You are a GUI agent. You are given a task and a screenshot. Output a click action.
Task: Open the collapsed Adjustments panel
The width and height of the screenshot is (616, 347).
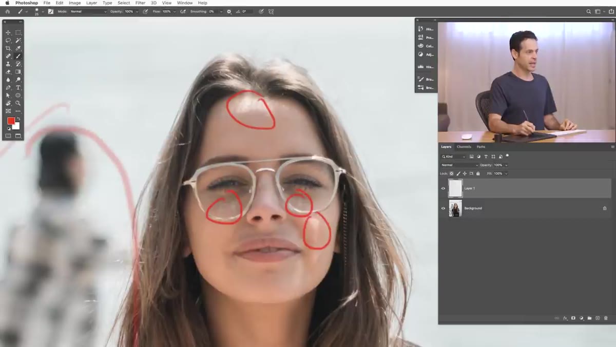coord(426,54)
